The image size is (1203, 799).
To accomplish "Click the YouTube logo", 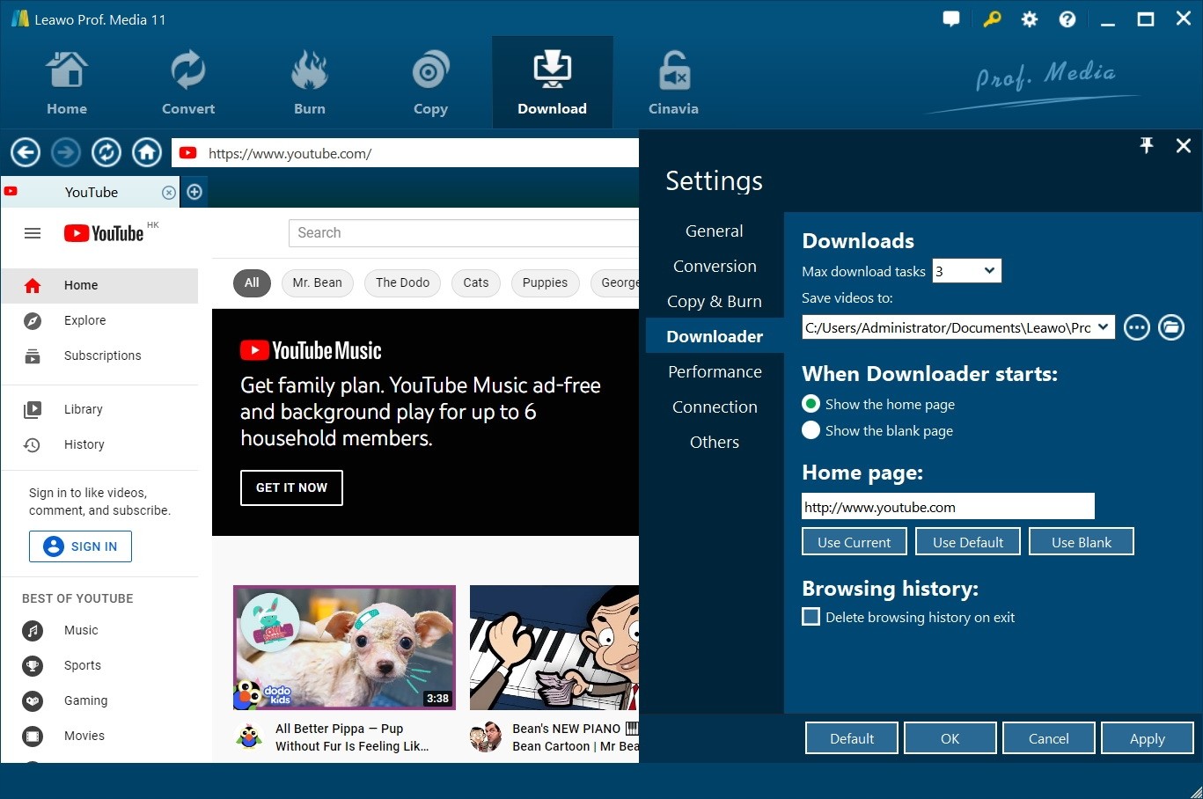I will (104, 233).
